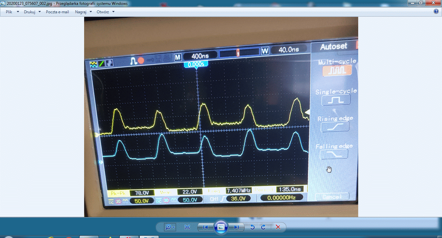Expand the arrow next to Drukuj
The image size is (442, 238).
pos(39,12)
